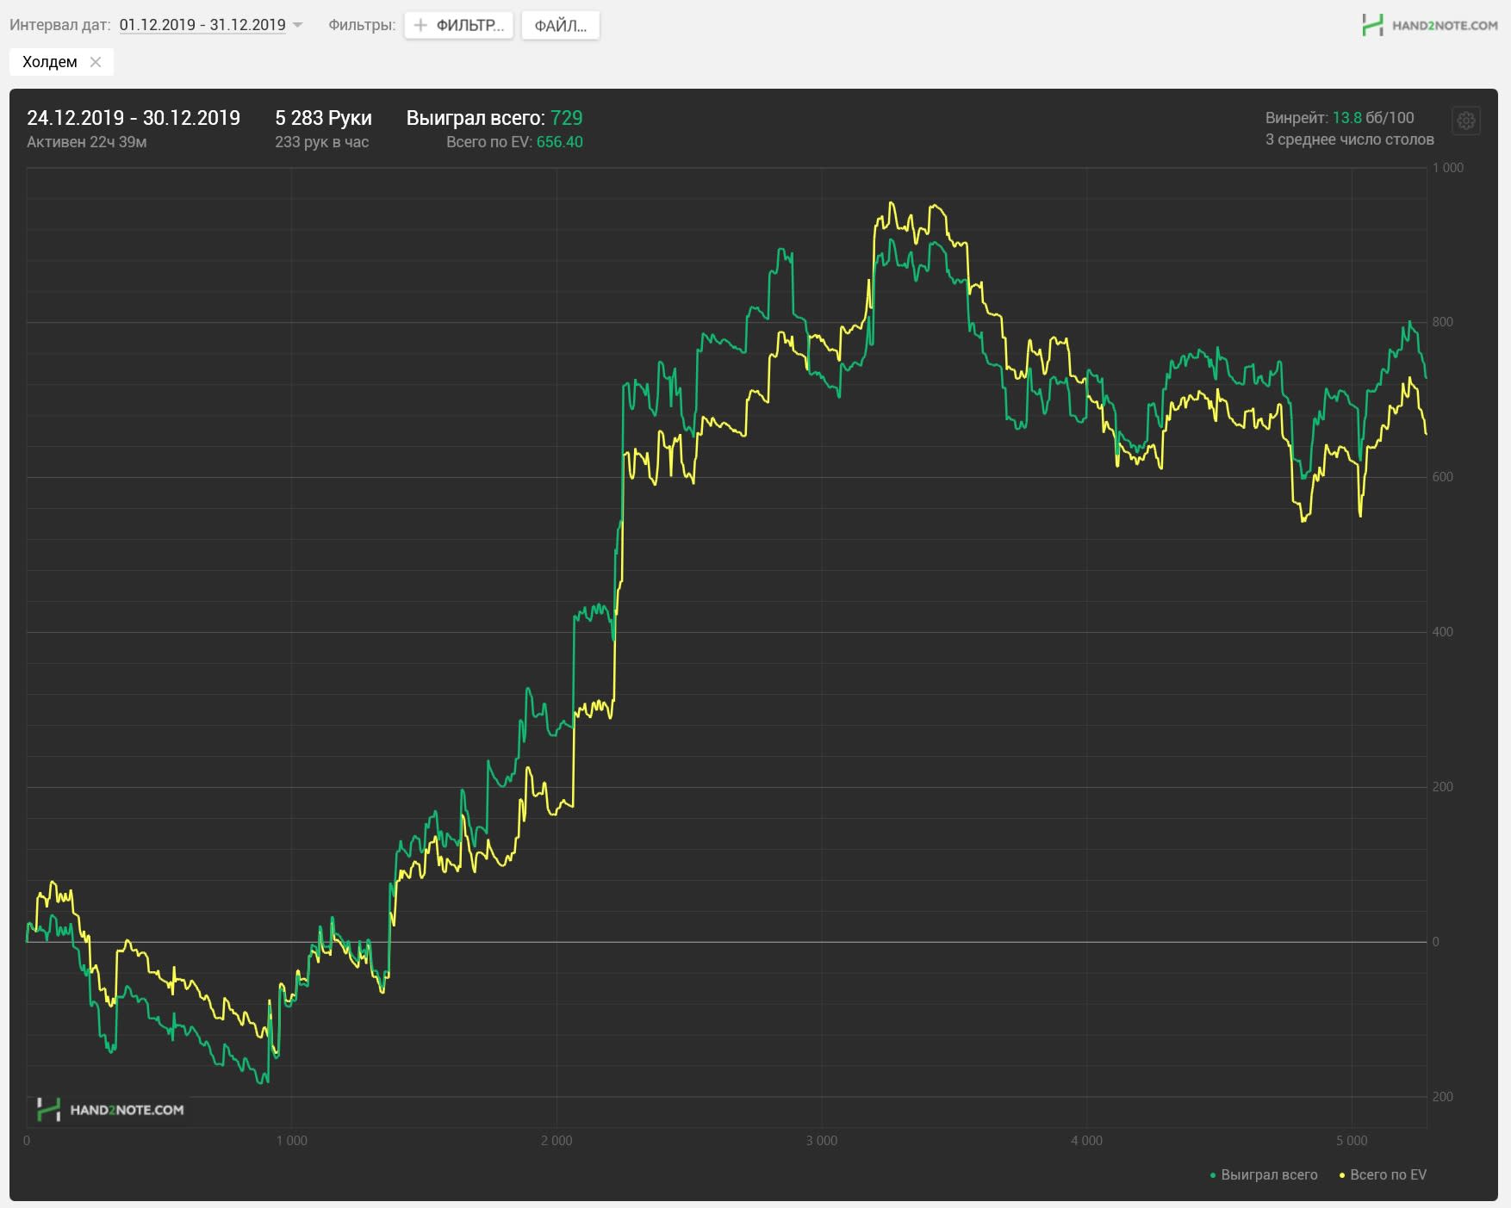The image size is (1511, 1208).
Task: Click the Винрейт 13.8 бб/100 stat
Action: [1340, 118]
